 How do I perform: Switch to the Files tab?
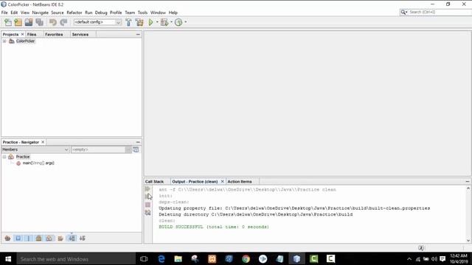coord(32,35)
